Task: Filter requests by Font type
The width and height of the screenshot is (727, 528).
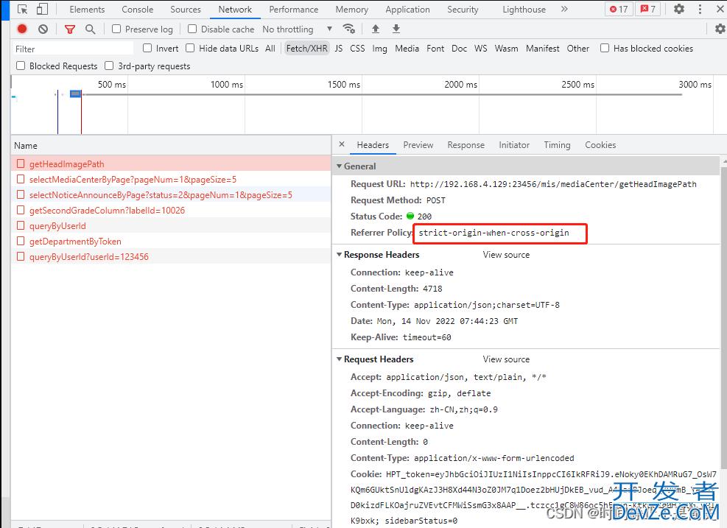Action: [x=435, y=48]
